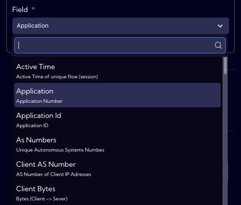Click the dropdown list scrollbar thumb
Screen dimensions: 241x205
click(225, 65)
